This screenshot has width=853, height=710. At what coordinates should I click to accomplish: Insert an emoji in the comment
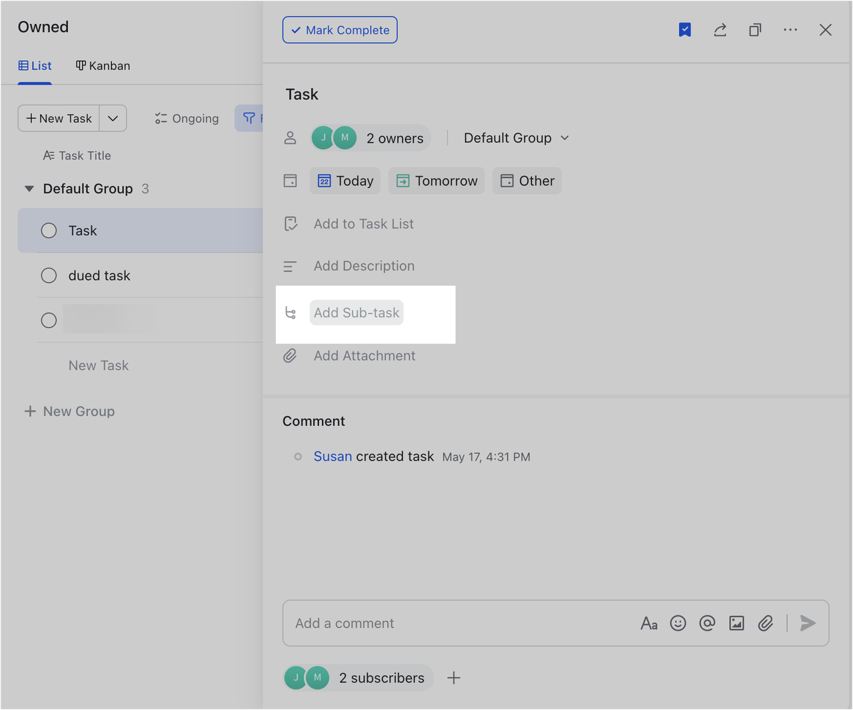pyautogui.click(x=678, y=623)
